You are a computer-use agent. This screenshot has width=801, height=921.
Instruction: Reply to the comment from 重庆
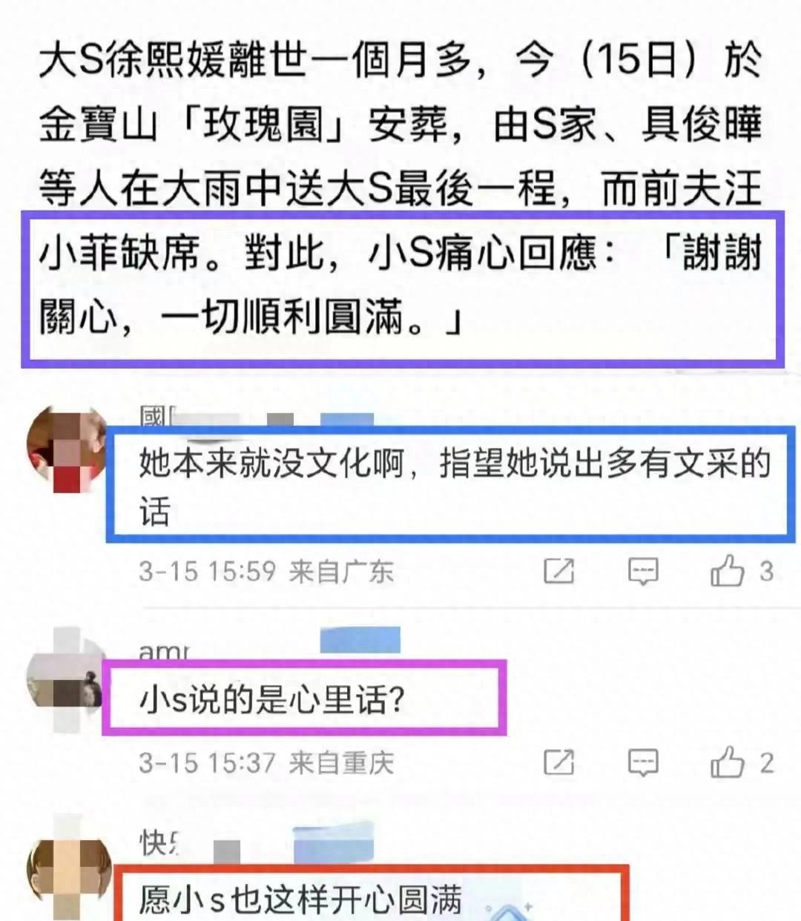coord(642,762)
